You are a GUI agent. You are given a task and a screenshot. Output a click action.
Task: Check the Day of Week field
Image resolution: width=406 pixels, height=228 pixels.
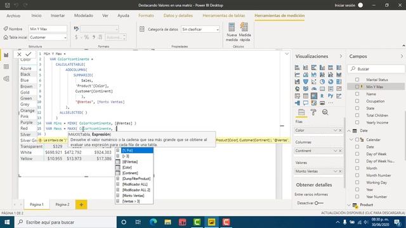coord(357,154)
